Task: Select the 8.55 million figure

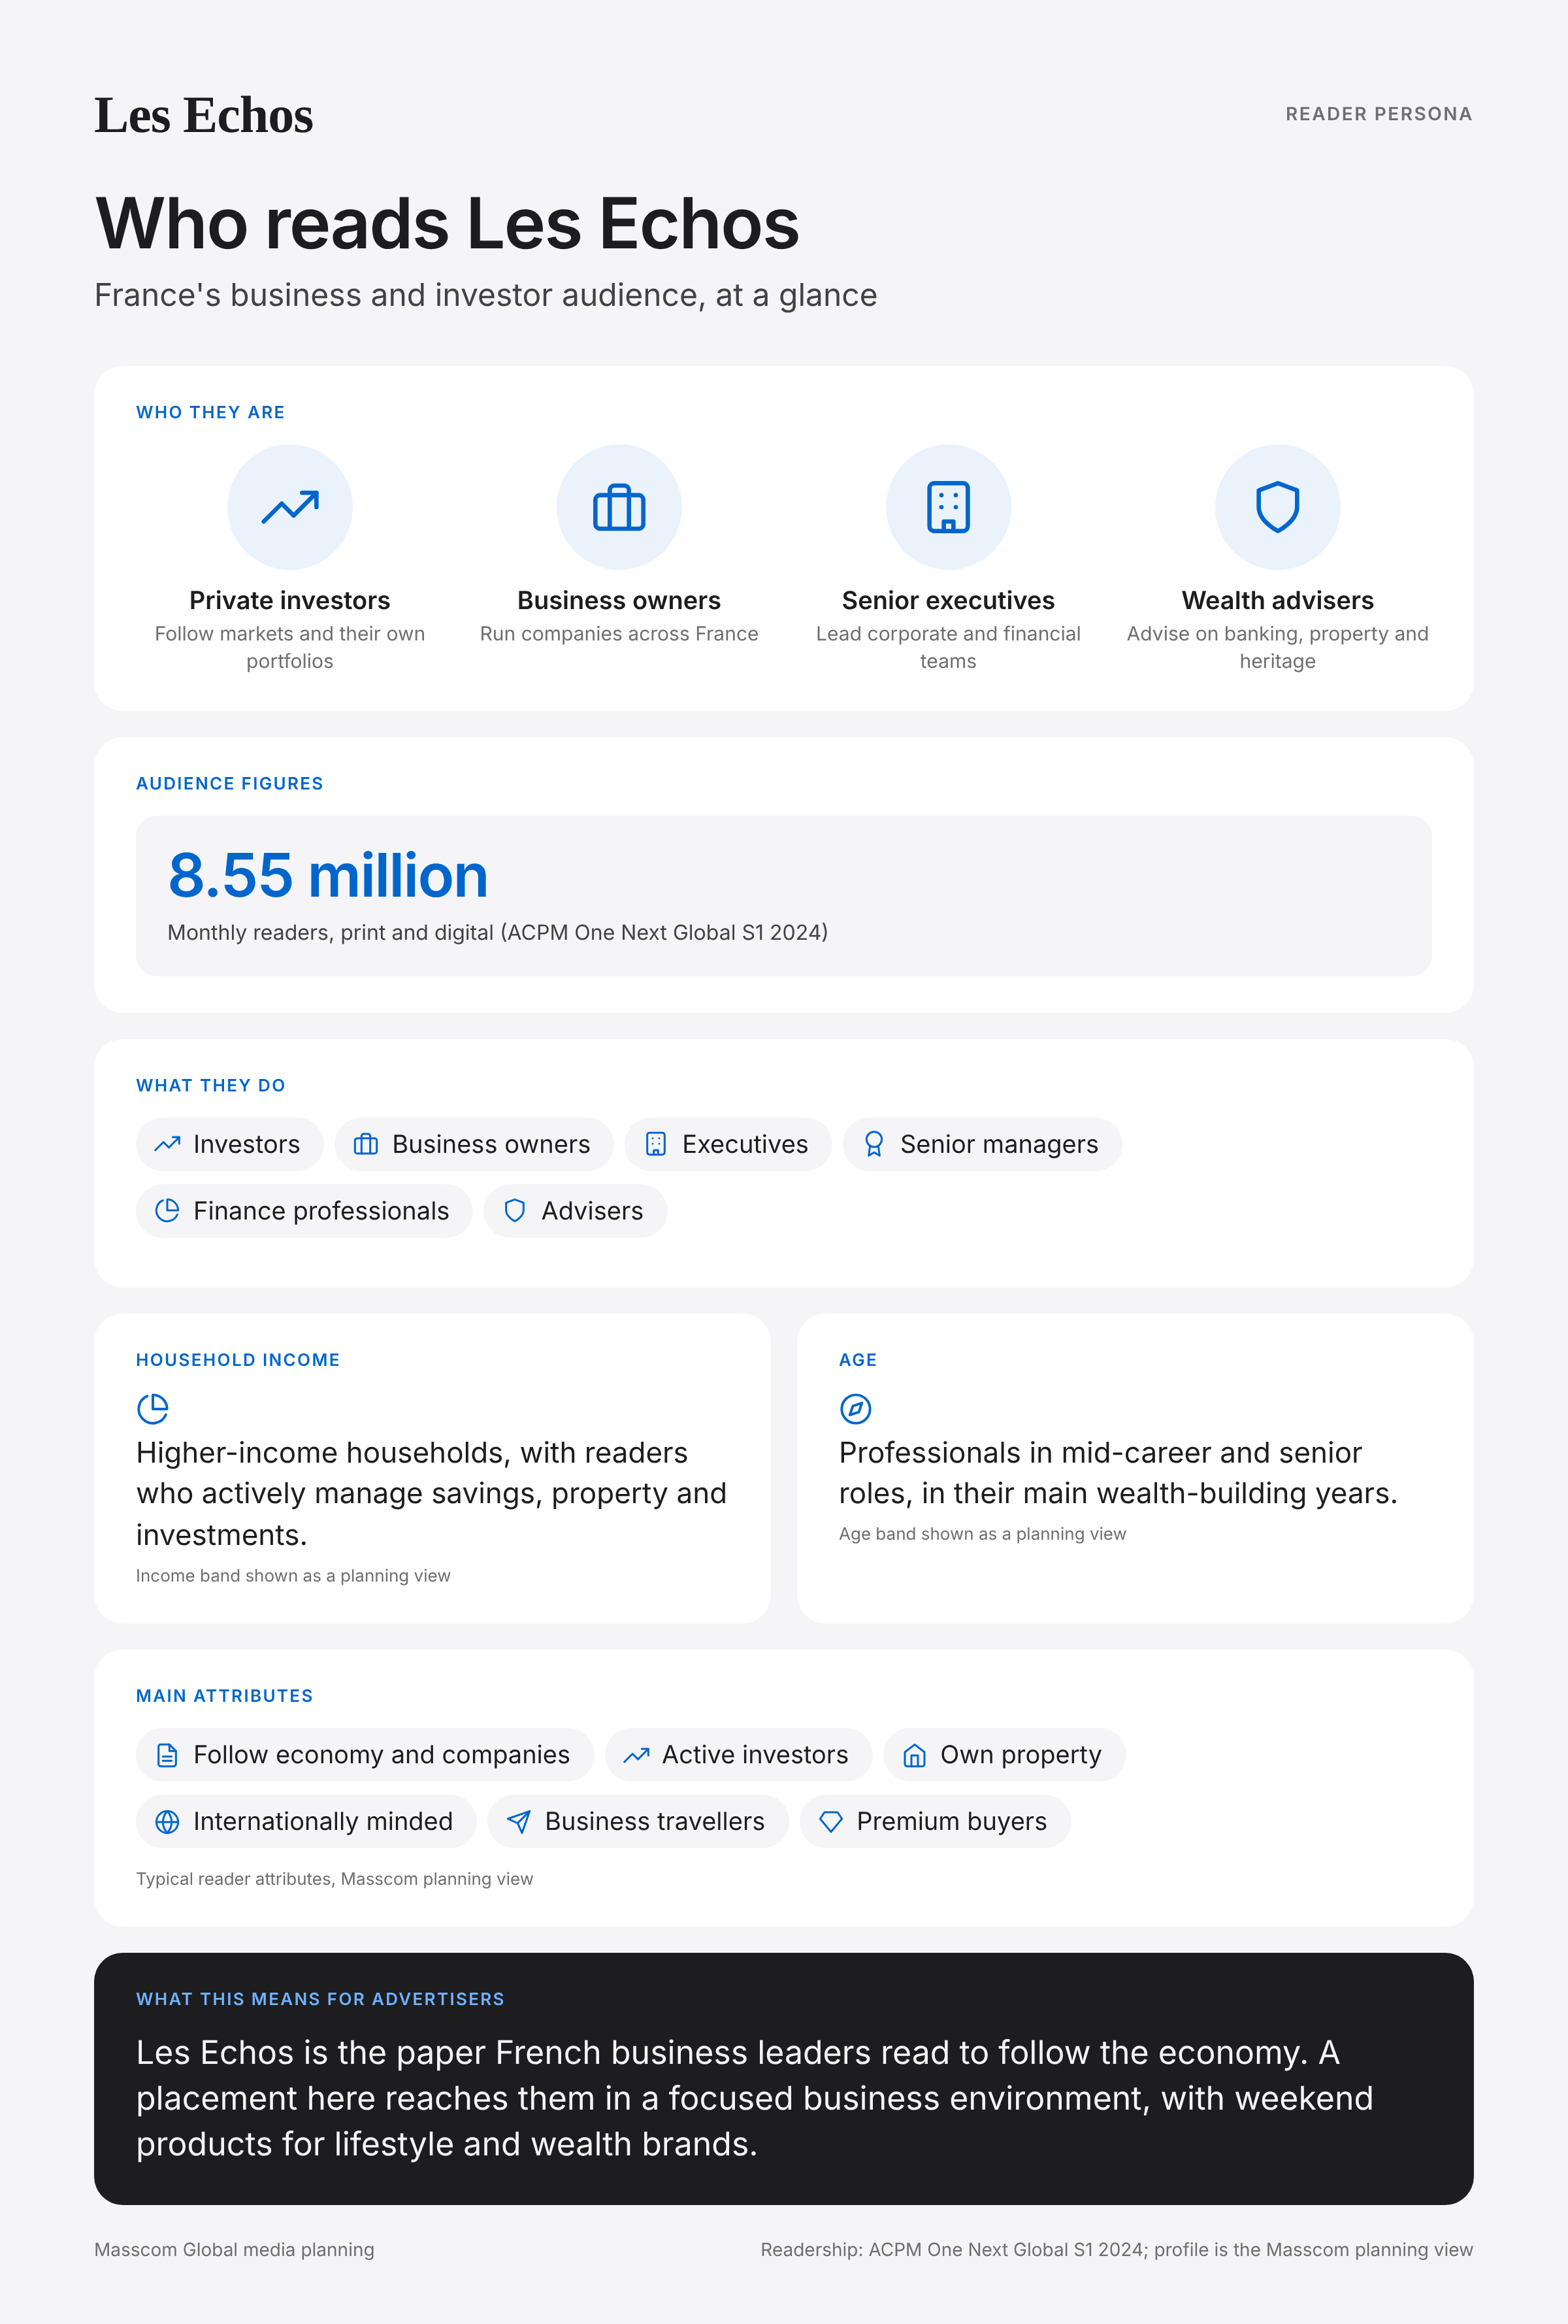Action: [328, 876]
